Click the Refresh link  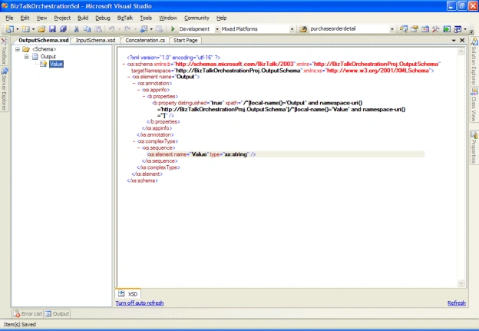pyautogui.click(x=457, y=303)
